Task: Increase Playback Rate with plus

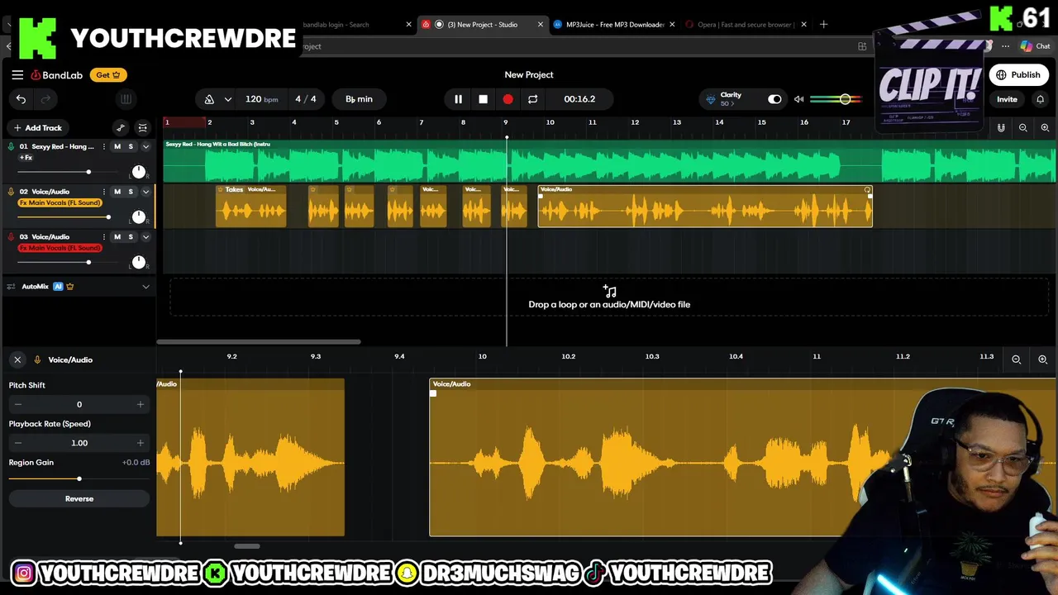Action: (140, 443)
